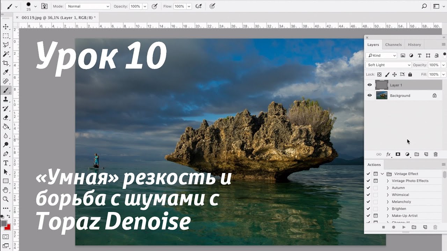Toggle dialog box for Brighten action
Image resolution: width=447 pixels, height=251 pixels.
[375, 208]
